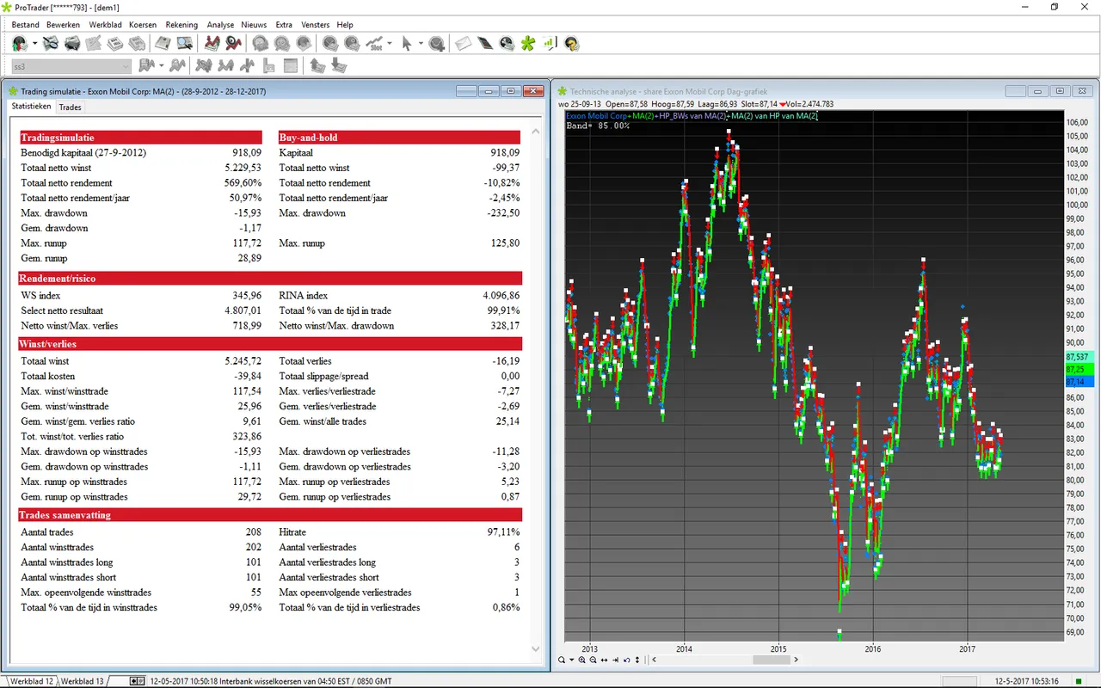Click the Totaal netto winst 5.229,53 value

pyautogui.click(x=242, y=168)
